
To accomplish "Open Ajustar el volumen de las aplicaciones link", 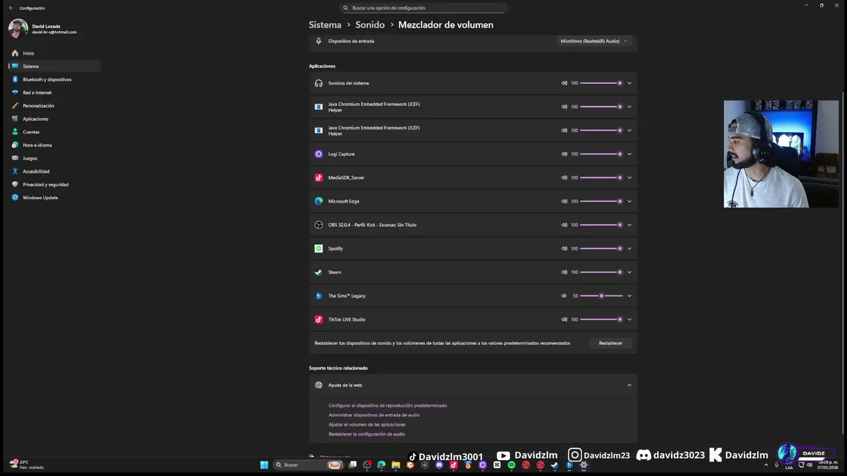I will pos(367,424).
